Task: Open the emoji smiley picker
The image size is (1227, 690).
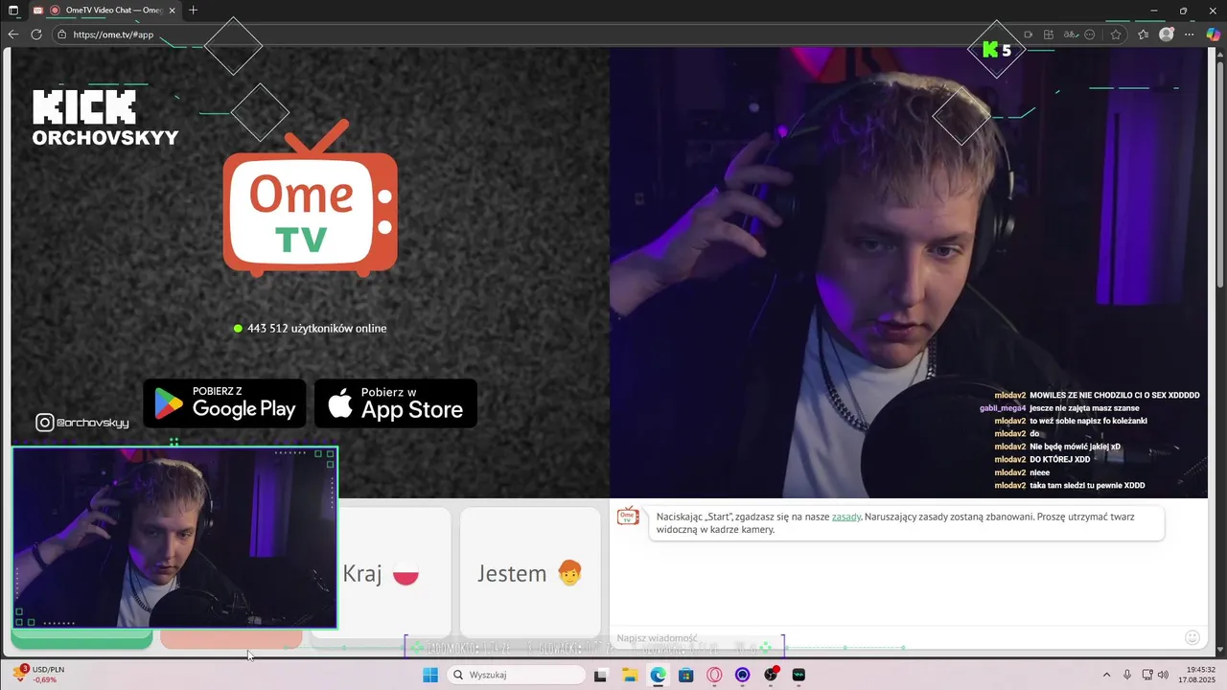Action: tap(1192, 637)
